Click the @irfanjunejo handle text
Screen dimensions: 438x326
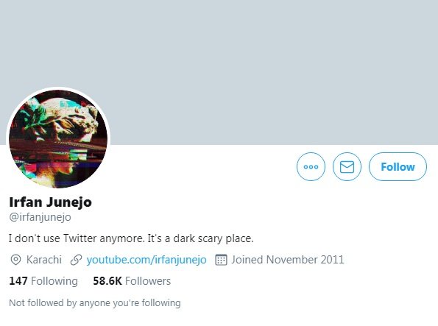point(40,217)
